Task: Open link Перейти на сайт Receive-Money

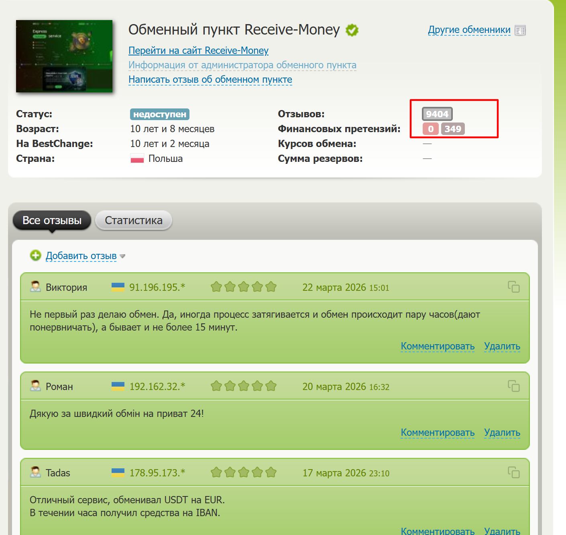Action: coord(198,51)
